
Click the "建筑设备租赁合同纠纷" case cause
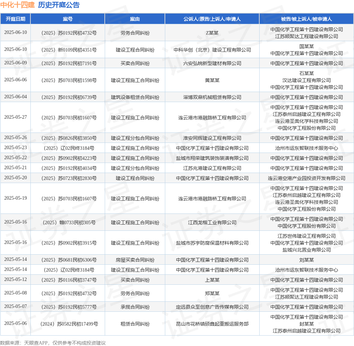click(135, 98)
